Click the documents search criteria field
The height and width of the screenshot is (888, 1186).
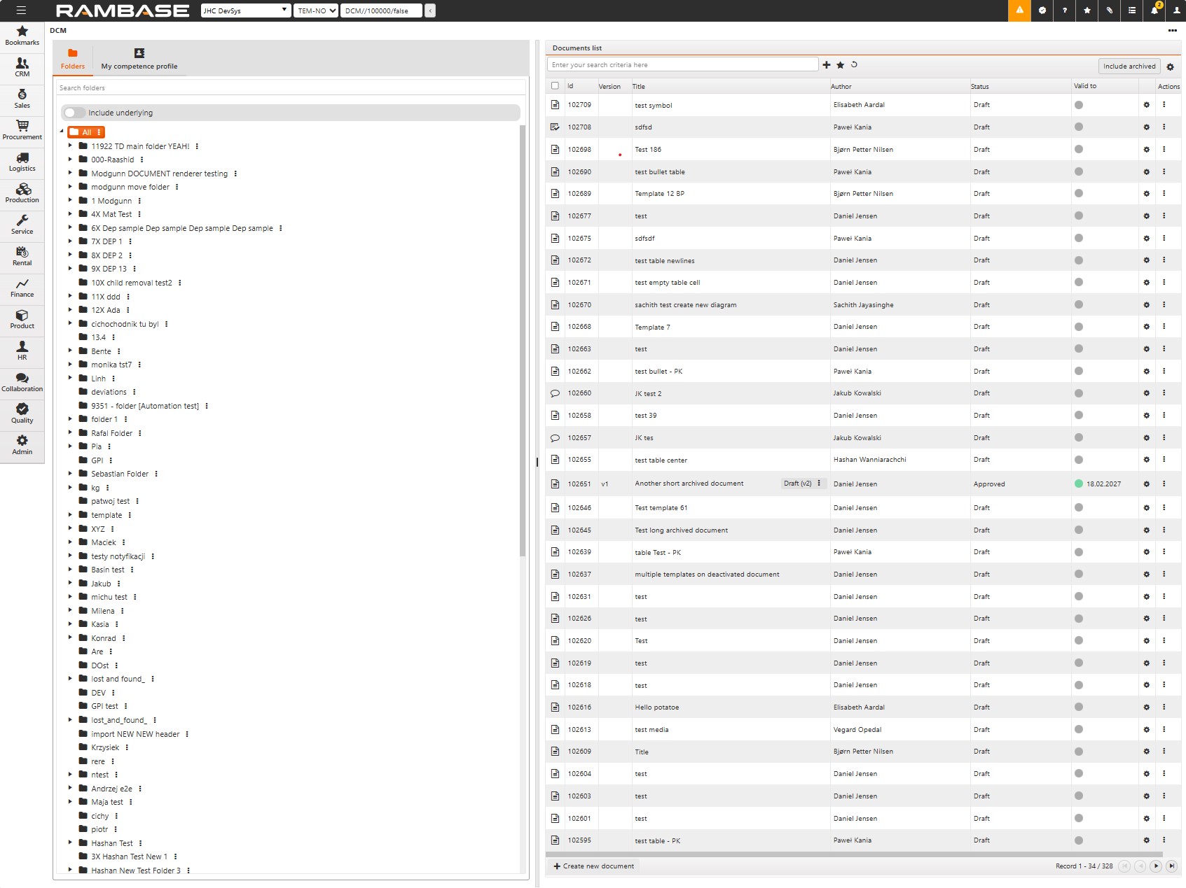[682, 65]
